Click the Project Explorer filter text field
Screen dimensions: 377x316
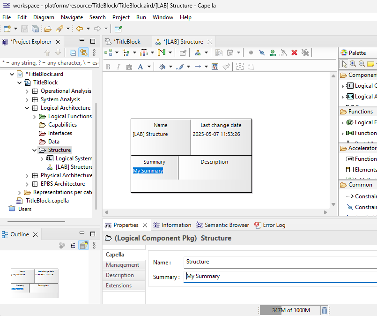(x=50, y=63)
